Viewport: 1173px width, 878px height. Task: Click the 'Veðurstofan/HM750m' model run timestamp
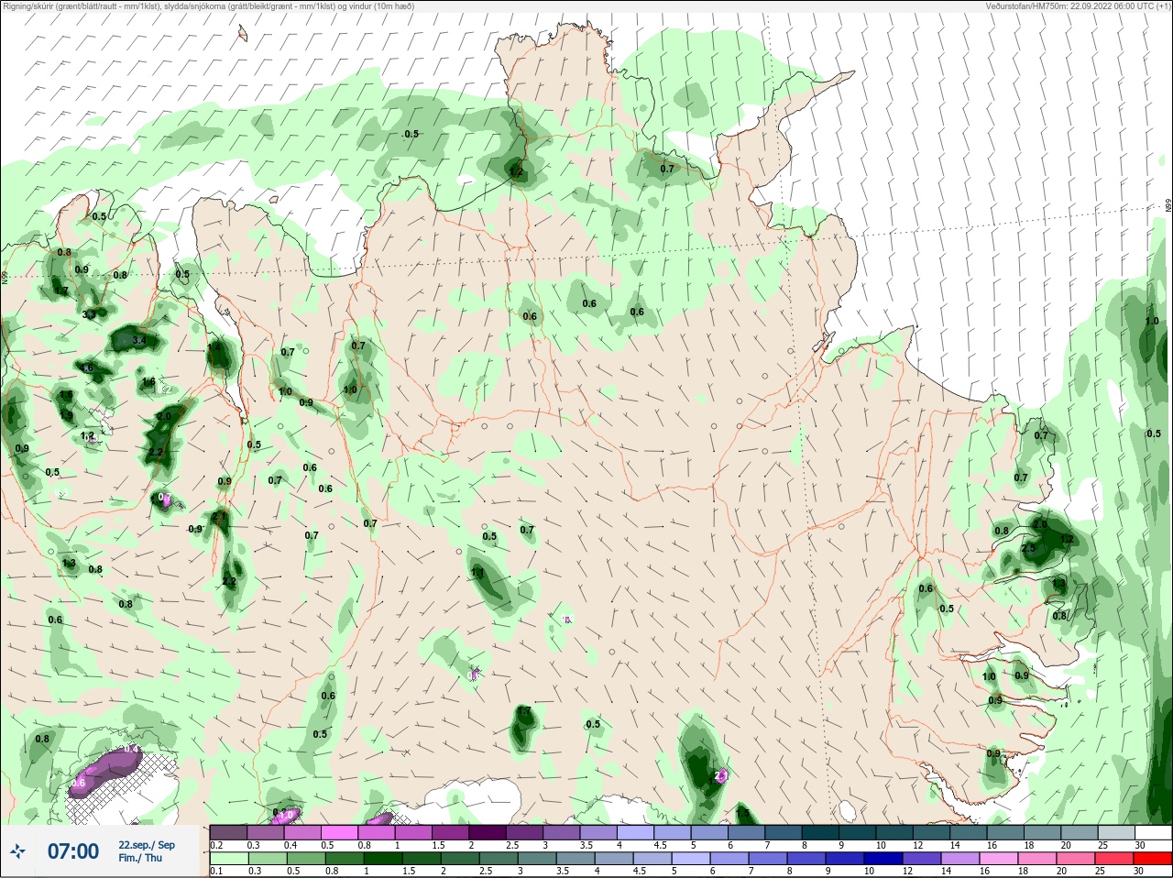pos(1078,6)
